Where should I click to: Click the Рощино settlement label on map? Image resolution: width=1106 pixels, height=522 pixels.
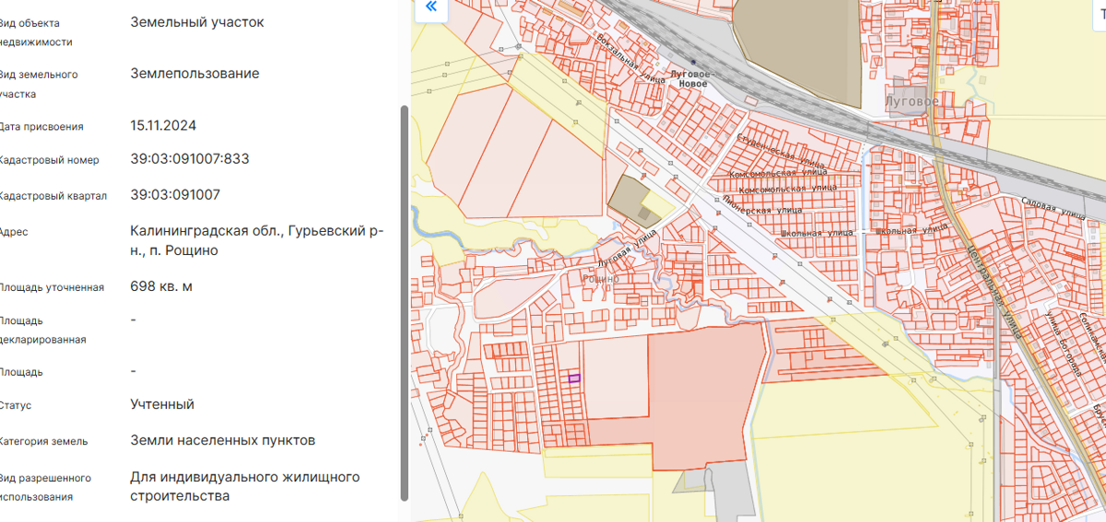pyautogui.click(x=601, y=278)
